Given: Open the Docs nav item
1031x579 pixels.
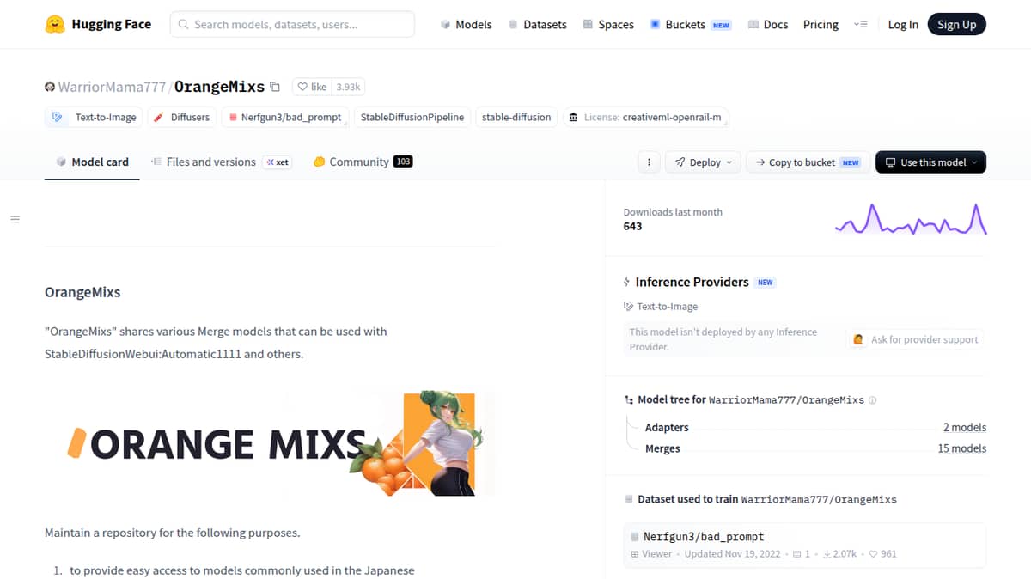Looking at the screenshot, I should pos(767,25).
